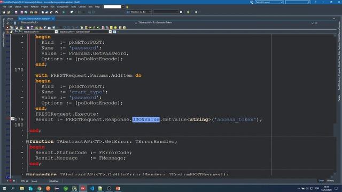
Task: Click the white search box beside the Help menu
Action: coord(113,7)
